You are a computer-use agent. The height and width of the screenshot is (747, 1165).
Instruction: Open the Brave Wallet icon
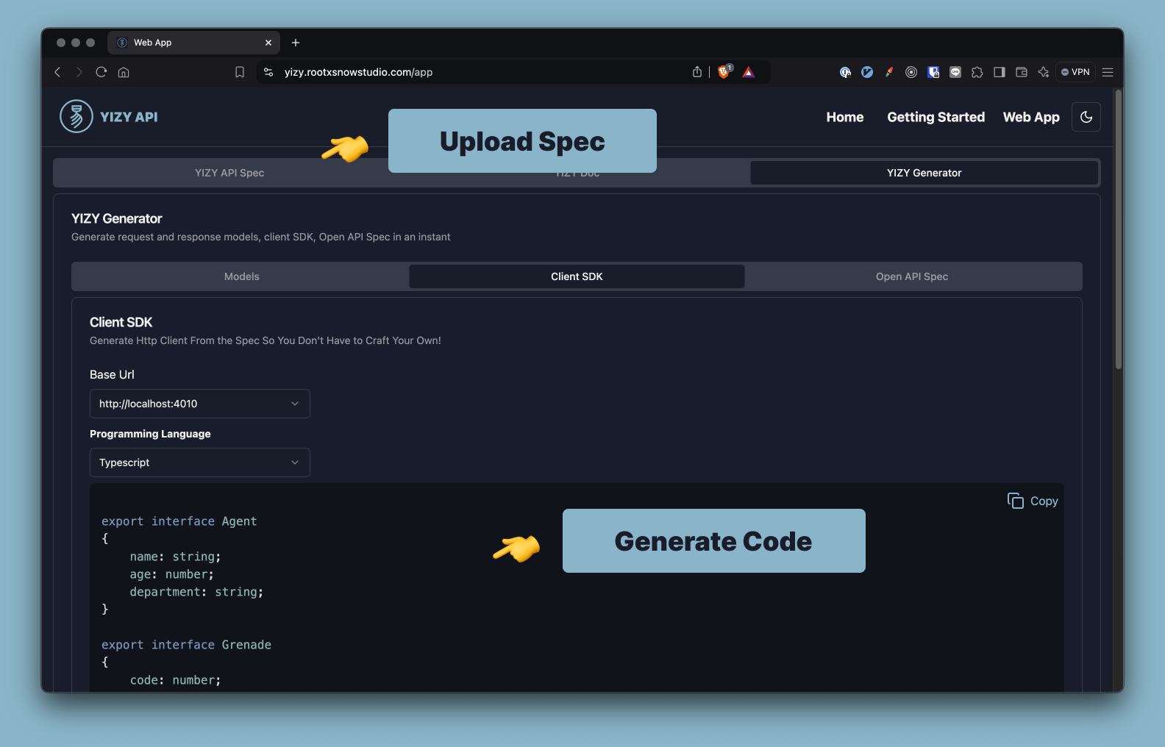click(1022, 72)
